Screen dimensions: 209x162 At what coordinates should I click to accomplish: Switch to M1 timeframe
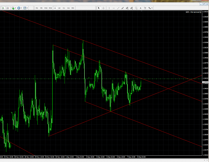click(x=37, y=8)
